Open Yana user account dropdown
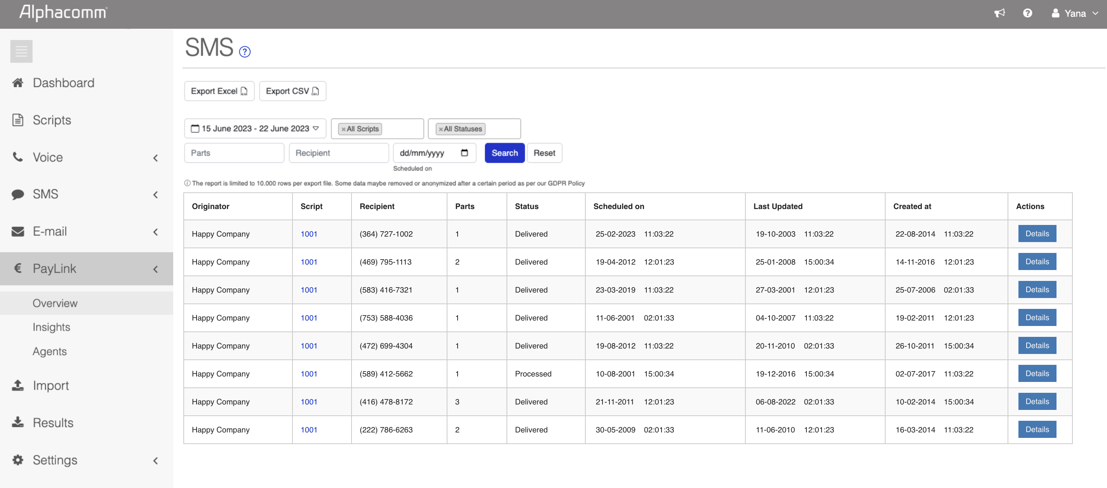1107x488 pixels. coord(1075,13)
